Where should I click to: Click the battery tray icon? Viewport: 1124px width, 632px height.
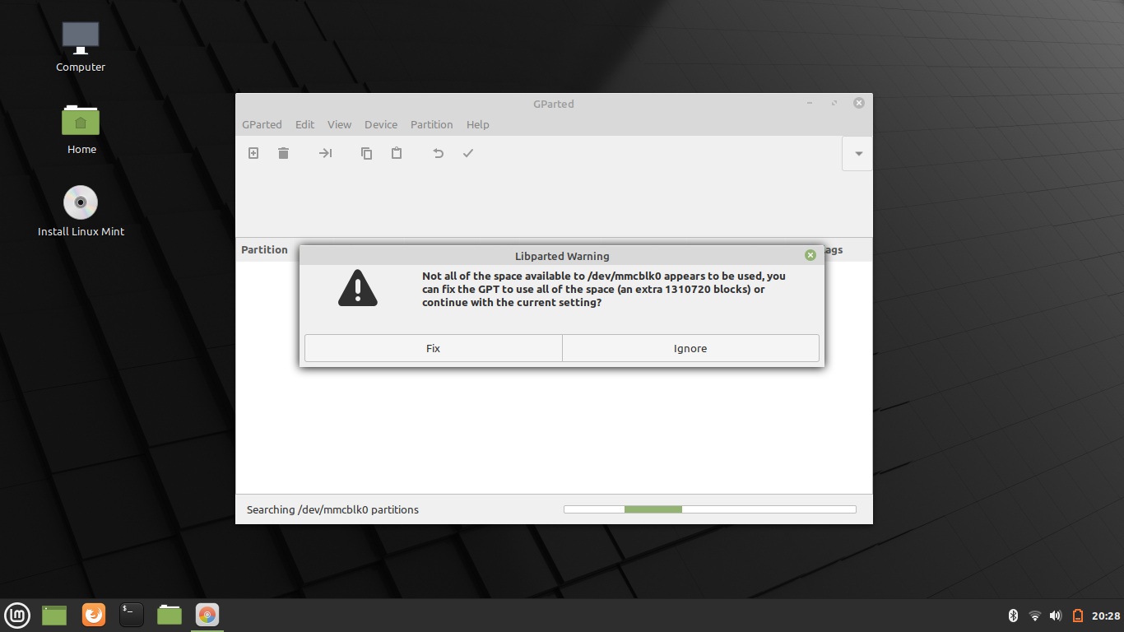[1078, 616]
